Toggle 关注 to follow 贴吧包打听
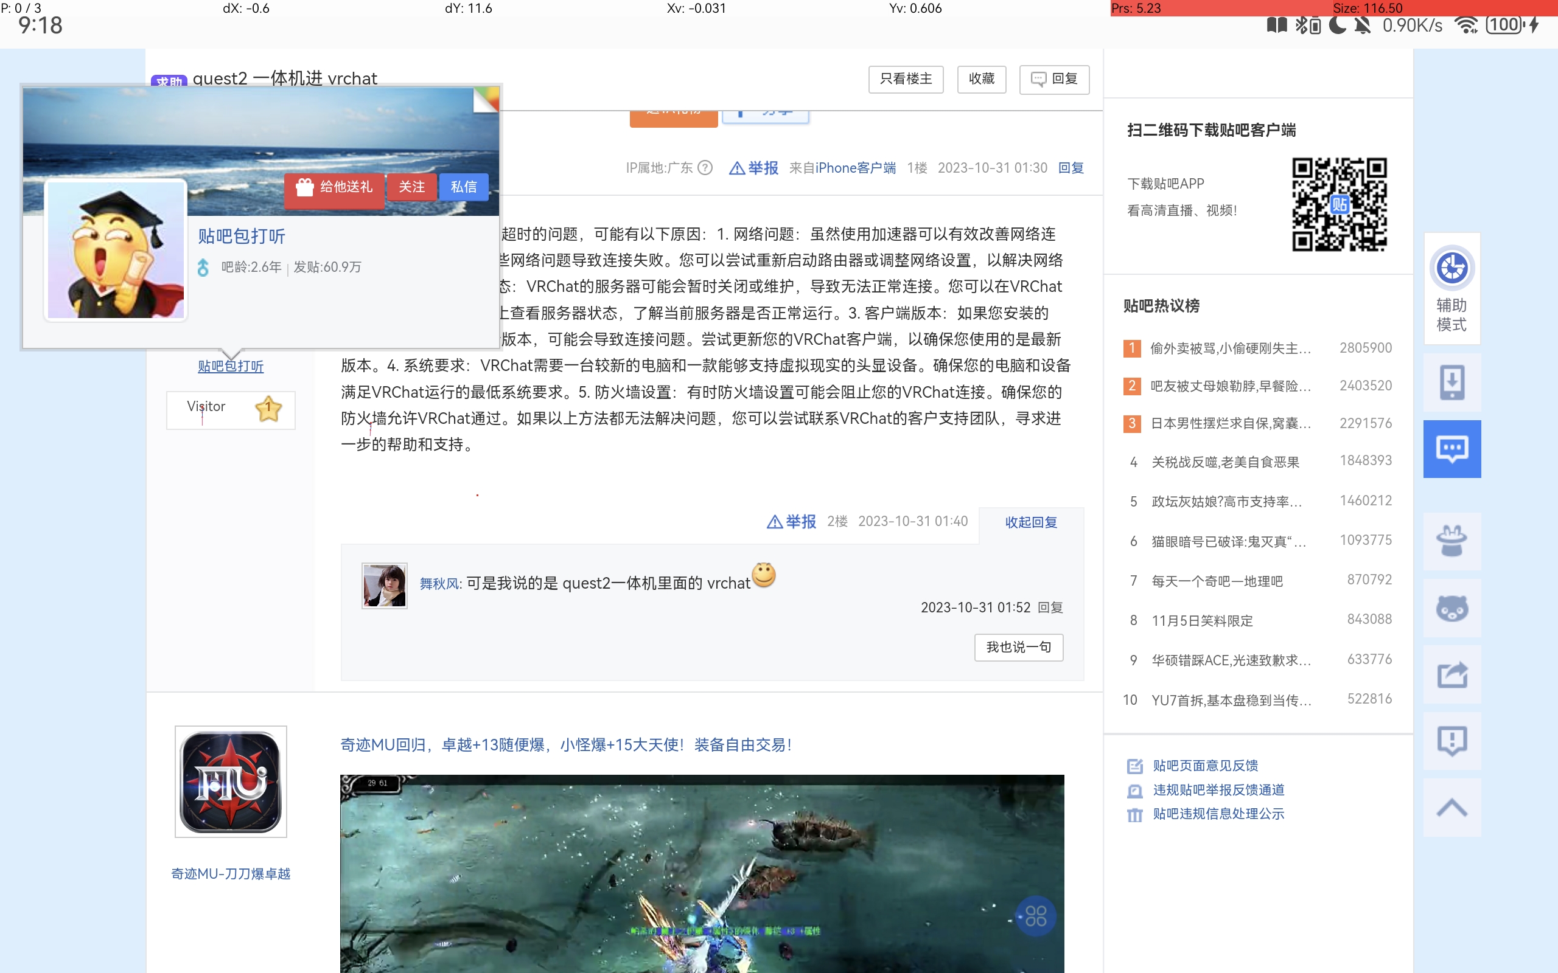 click(x=411, y=187)
